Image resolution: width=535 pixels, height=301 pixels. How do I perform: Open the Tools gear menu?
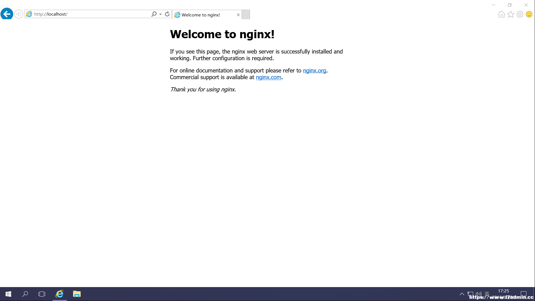pos(520,14)
